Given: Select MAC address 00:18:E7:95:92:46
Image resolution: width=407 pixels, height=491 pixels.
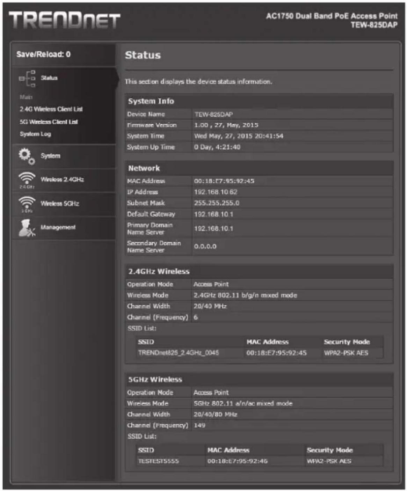Looking at the screenshot, I should pyautogui.click(x=237, y=461).
